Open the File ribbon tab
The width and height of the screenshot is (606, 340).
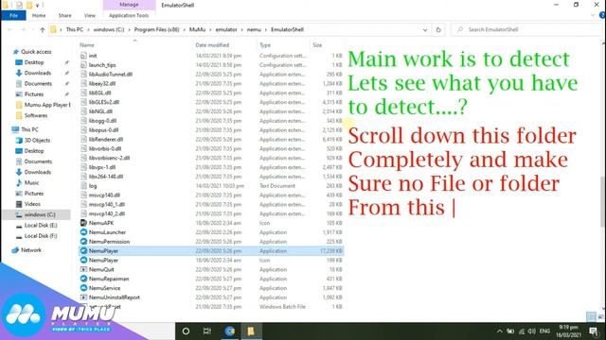pyautogui.click(x=13, y=15)
